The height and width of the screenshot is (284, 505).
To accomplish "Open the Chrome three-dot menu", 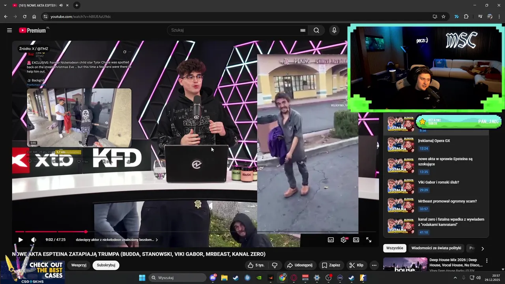I will tap(499, 17).
